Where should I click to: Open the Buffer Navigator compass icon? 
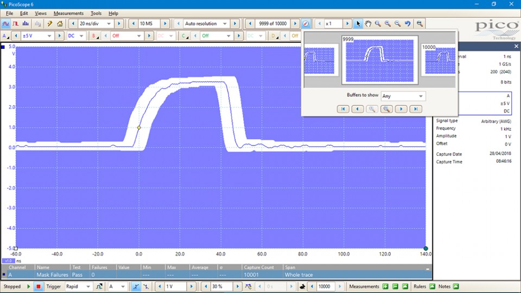click(x=306, y=24)
